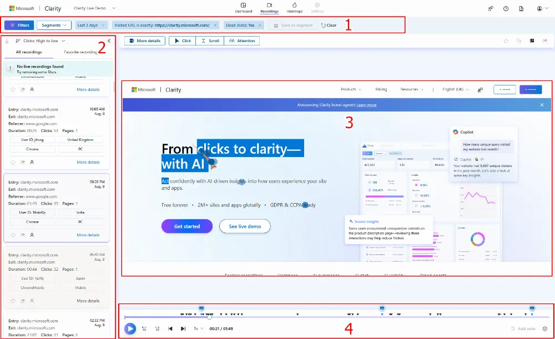Expand the account profile menu
Screen dimensions: 555x339
click(544, 8)
